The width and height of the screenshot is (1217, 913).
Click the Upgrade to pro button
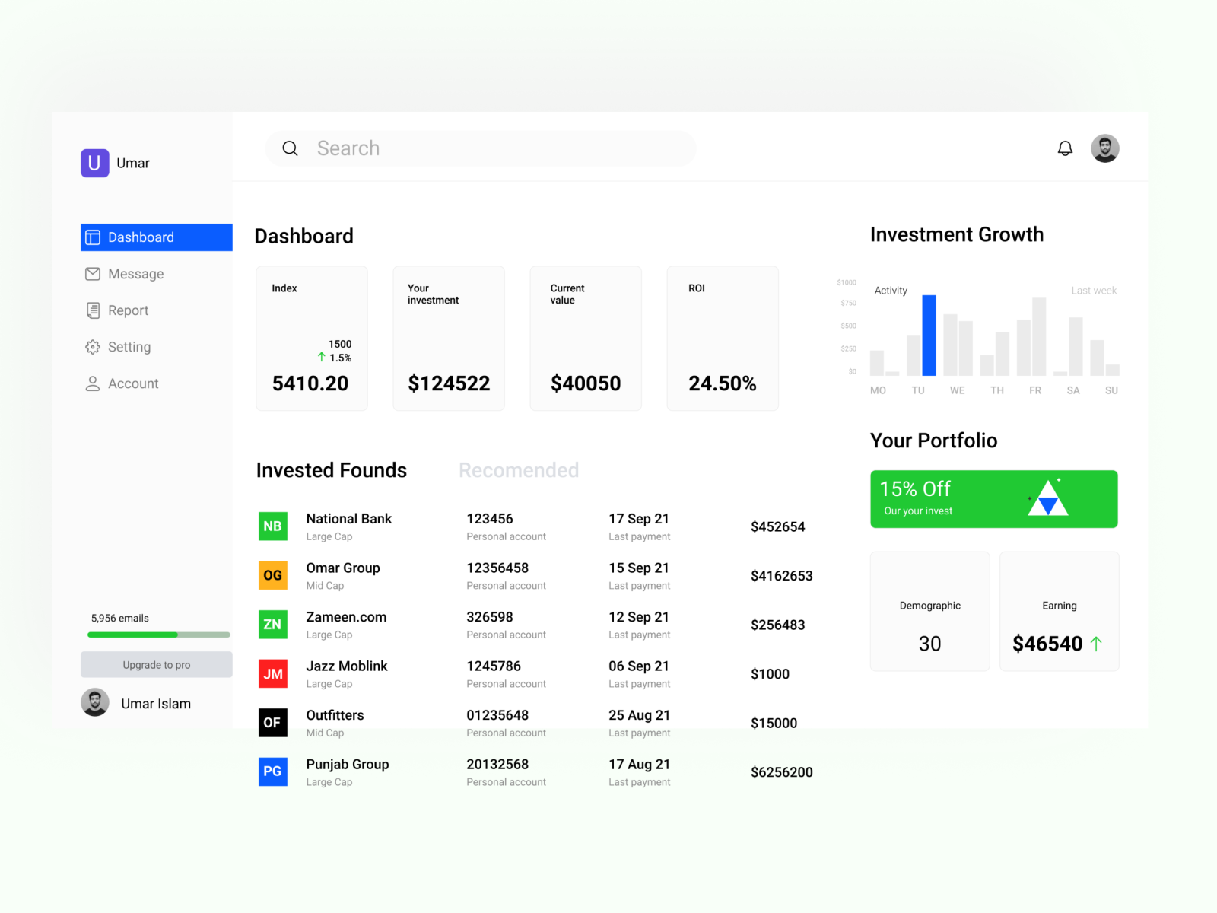click(156, 664)
